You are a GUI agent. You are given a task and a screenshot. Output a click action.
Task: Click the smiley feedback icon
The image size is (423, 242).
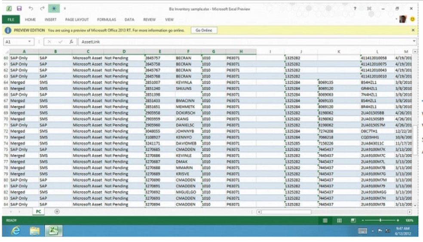413,19
